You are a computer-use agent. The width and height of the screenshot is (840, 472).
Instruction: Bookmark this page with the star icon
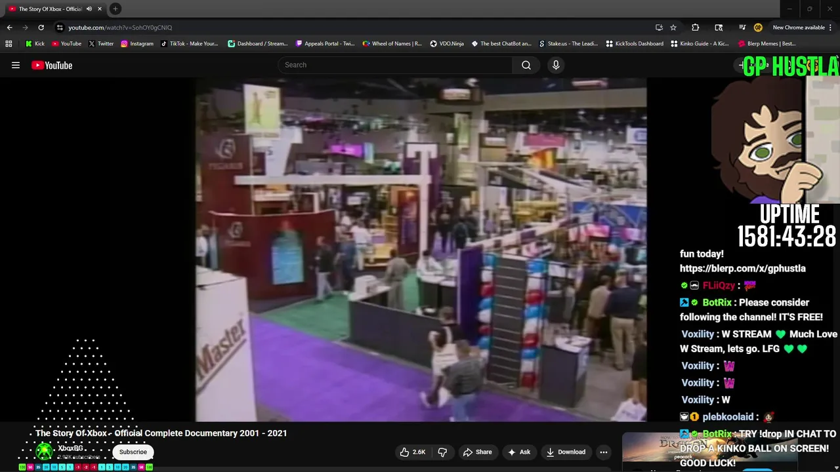coord(673,28)
